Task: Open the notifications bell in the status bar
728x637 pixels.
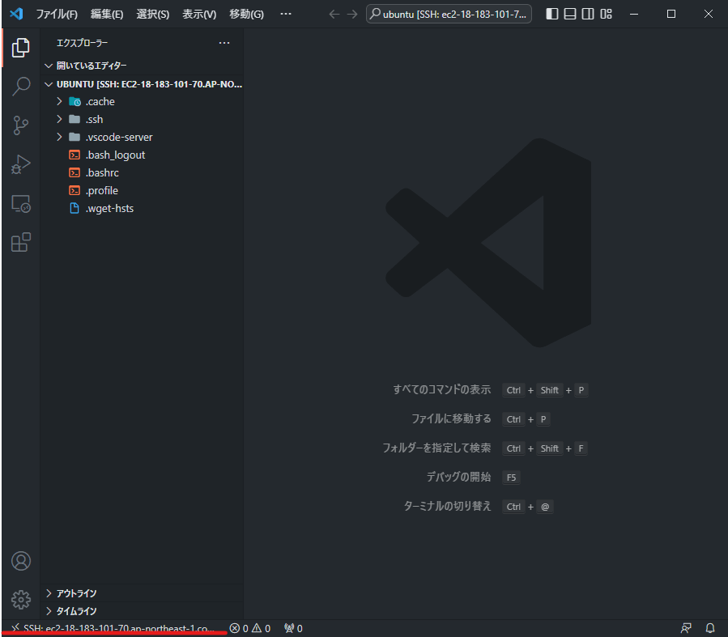Action: coord(710,628)
